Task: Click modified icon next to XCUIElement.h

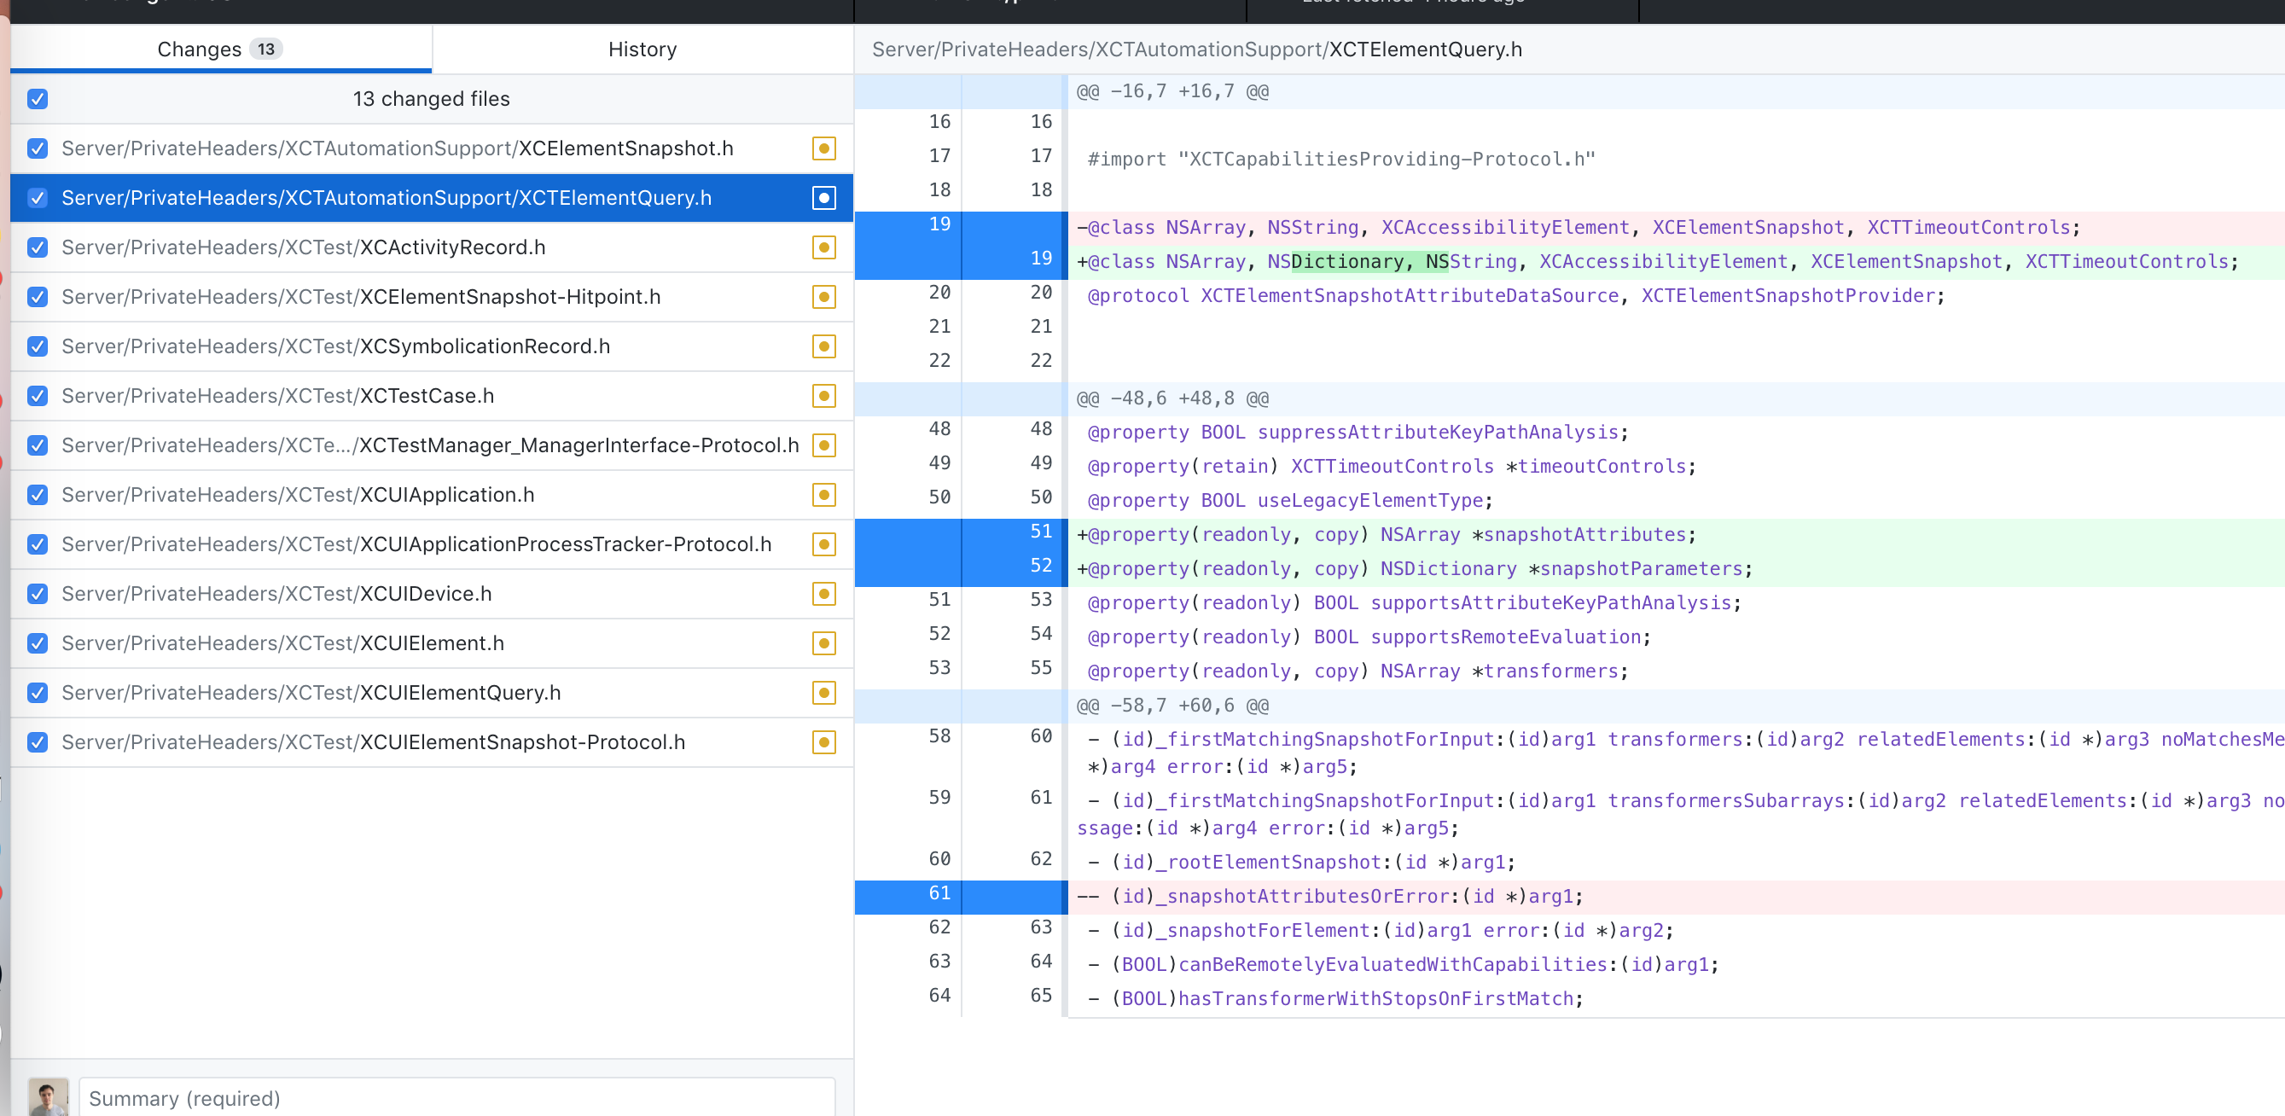Action: point(823,643)
